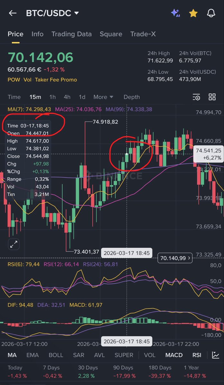Tap the 1 Year -14,87 % performance
224x385 pixels.
195,372
